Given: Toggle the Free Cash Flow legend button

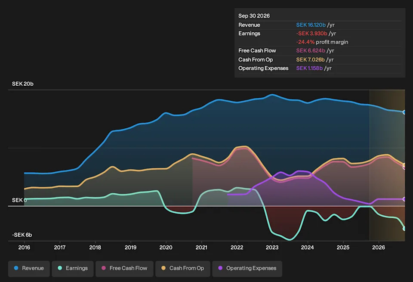Looking at the screenshot, I should [124, 269].
